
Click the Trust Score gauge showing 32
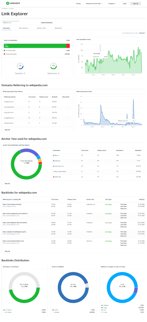[20, 66]
